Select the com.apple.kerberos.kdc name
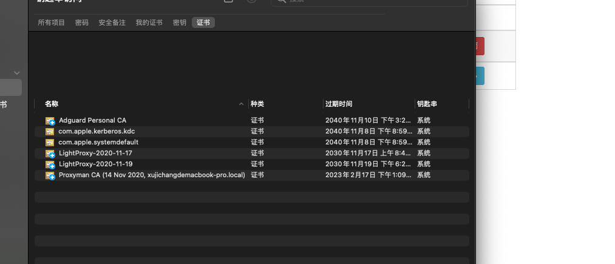The width and height of the screenshot is (615, 264). 97,132
